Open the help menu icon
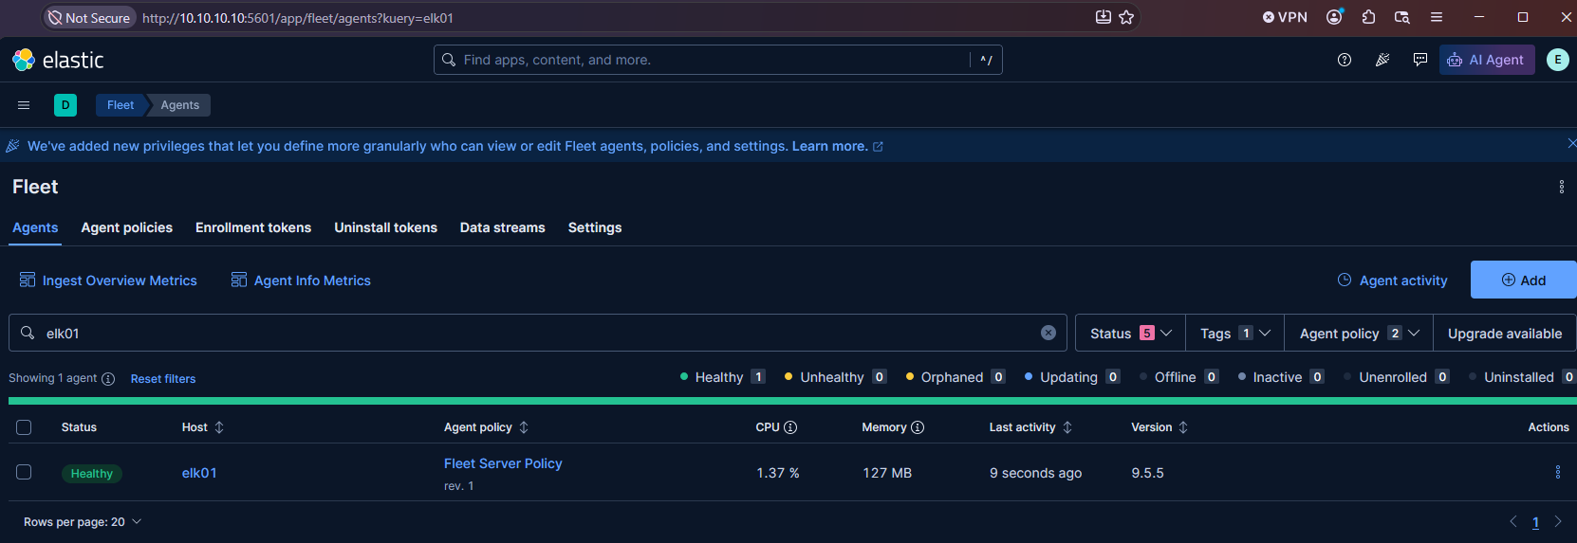Image resolution: width=1577 pixels, height=543 pixels. (x=1344, y=60)
